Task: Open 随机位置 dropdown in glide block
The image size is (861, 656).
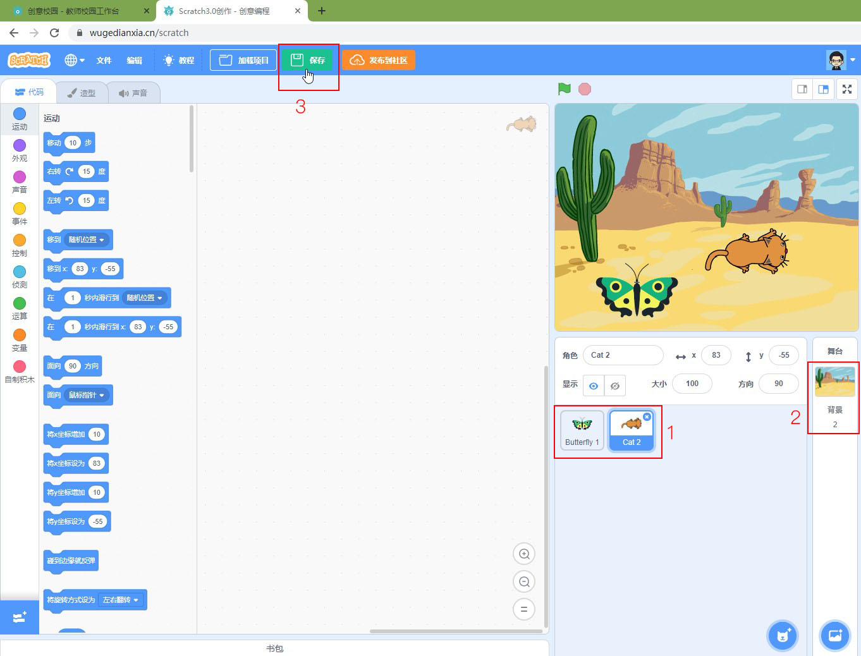Action: coord(145,298)
